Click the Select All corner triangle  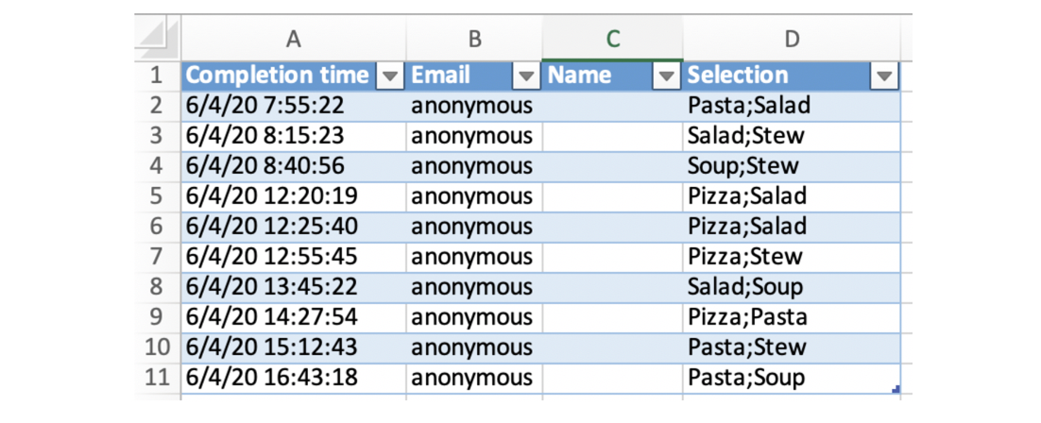click(157, 39)
